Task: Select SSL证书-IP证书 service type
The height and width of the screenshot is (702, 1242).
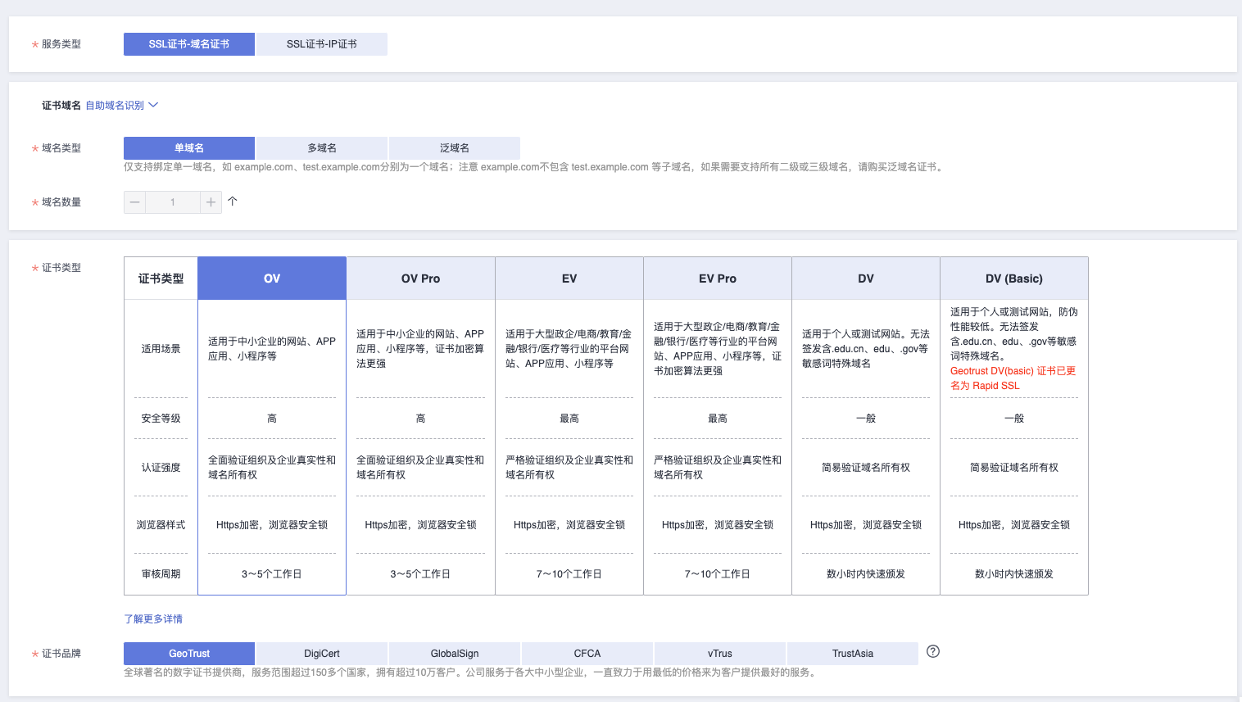Action: point(322,44)
